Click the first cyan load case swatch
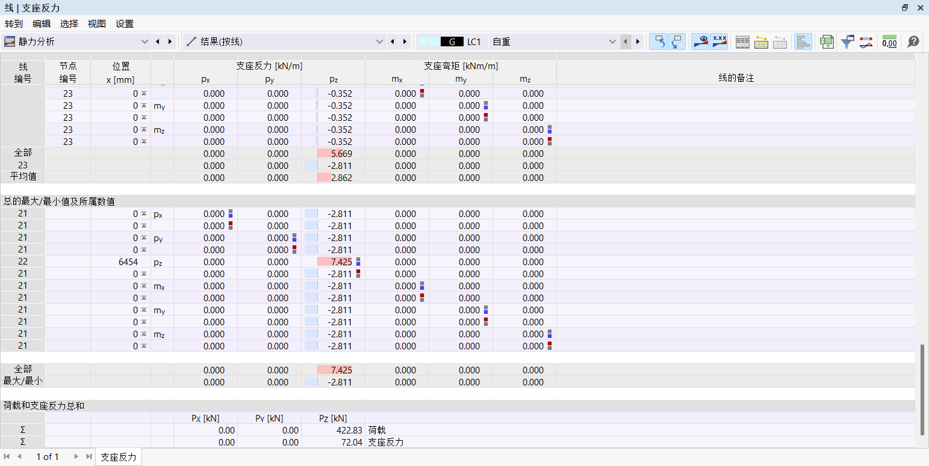Image resolution: width=929 pixels, height=466 pixels. pyautogui.click(x=423, y=41)
